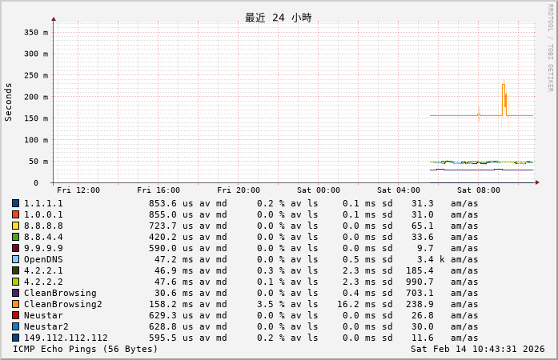Select the Fri 16:00 time axis label
The height and width of the screenshot is (360, 558).
pyautogui.click(x=158, y=190)
